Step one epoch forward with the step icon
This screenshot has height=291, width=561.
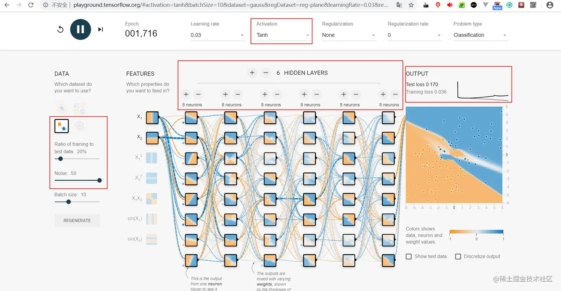click(101, 29)
